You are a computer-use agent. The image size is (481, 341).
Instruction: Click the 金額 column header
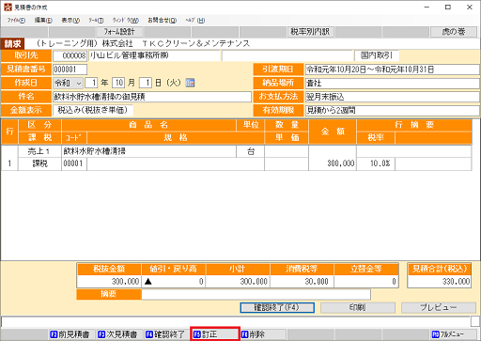click(x=333, y=132)
